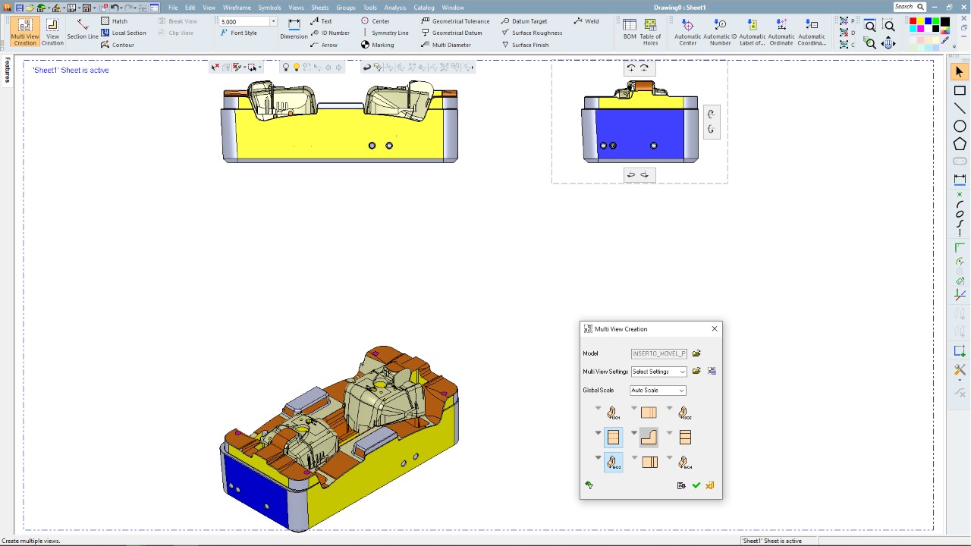The image size is (971, 546).
Task: Add a Surface Roughness symbol
Action: 532,33
